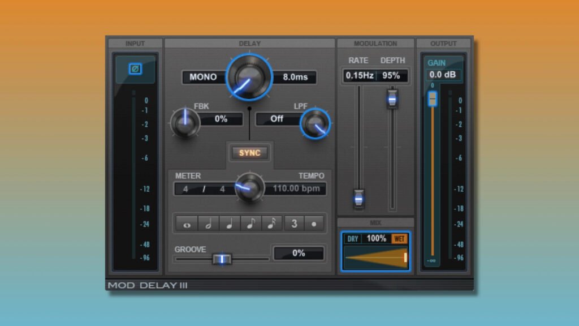Click the Groove slider handle
Image resolution: width=579 pixels, height=326 pixels.
click(222, 259)
